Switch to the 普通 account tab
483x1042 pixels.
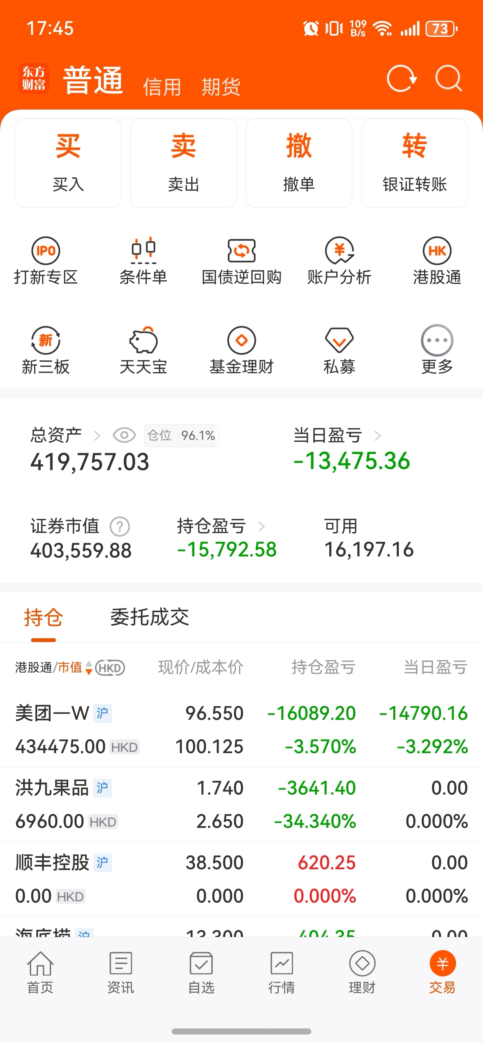(x=93, y=80)
